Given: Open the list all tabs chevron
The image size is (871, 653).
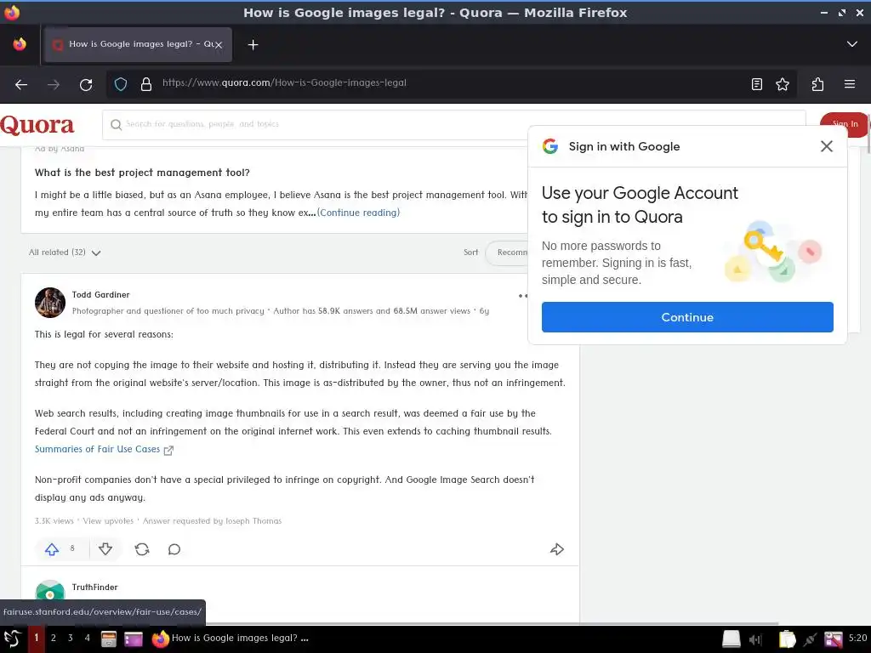Looking at the screenshot, I should [851, 44].
